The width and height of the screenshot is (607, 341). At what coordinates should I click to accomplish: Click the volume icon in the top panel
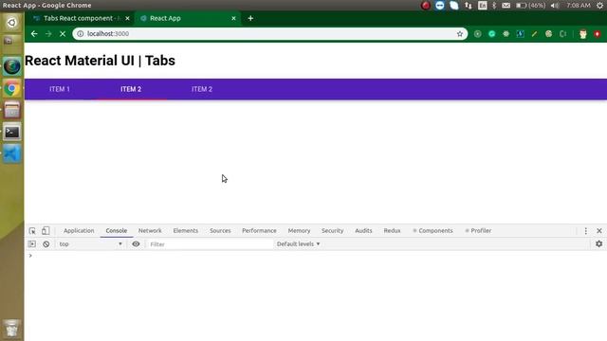[555, 6]
